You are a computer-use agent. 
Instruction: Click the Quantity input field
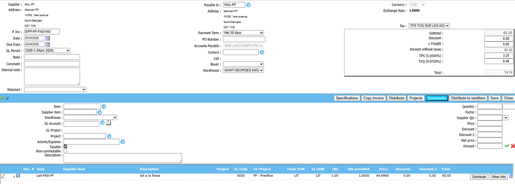[490, 107]
